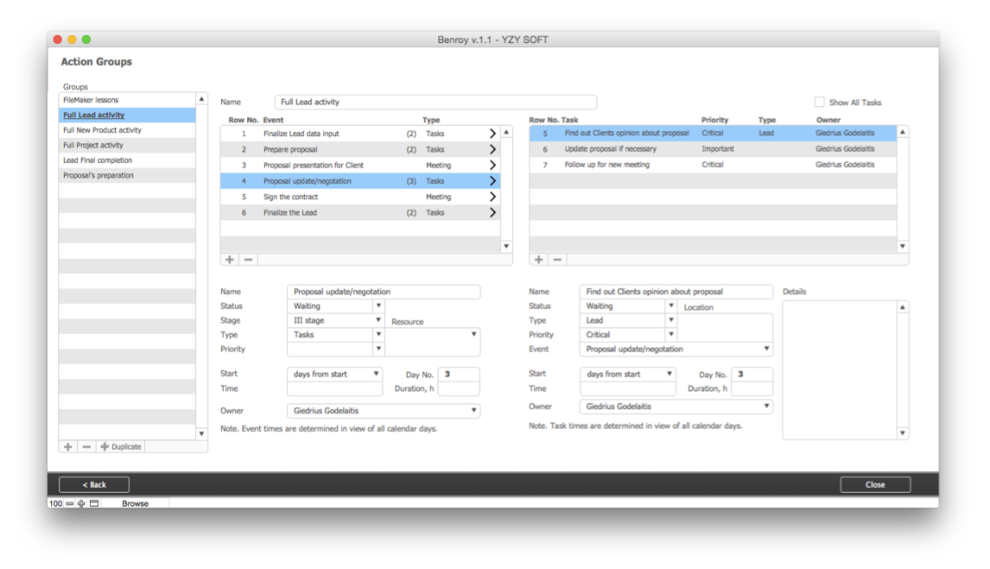Expand task Priority dropdown showing Critical

pyautogui.click(x=670, y=334)
